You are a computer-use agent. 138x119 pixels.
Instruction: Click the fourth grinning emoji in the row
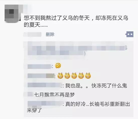(x=81, y=76)
